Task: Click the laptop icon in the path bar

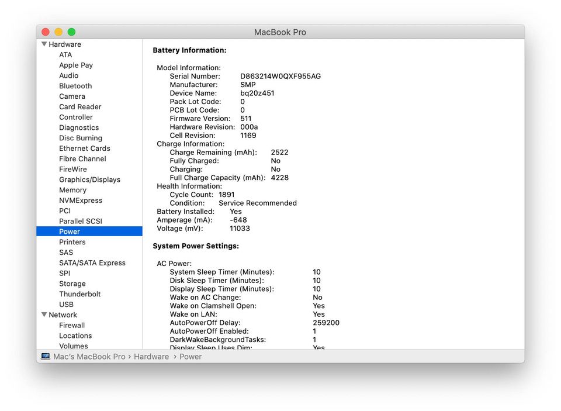Action: 46,356
